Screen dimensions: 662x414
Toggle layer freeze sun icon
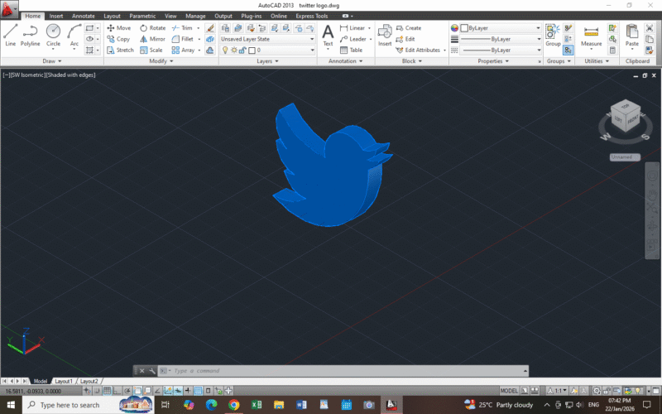tap(234, 50)
